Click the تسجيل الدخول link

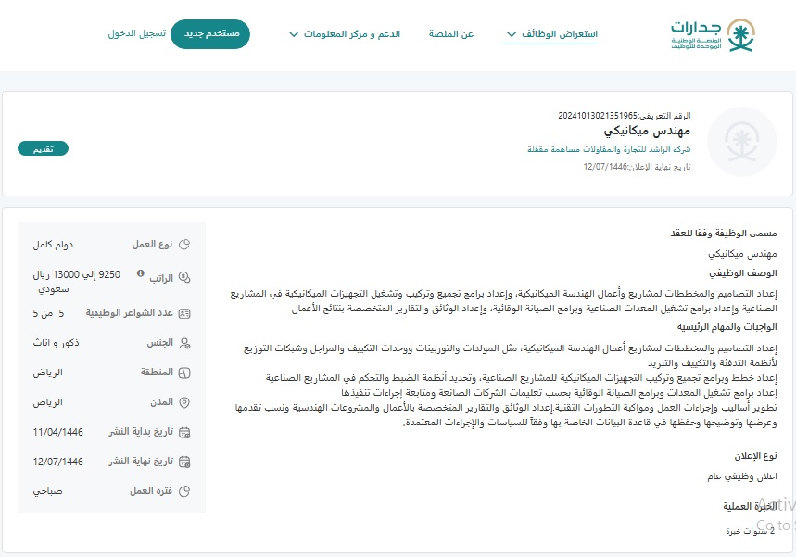tap(136, 33)
